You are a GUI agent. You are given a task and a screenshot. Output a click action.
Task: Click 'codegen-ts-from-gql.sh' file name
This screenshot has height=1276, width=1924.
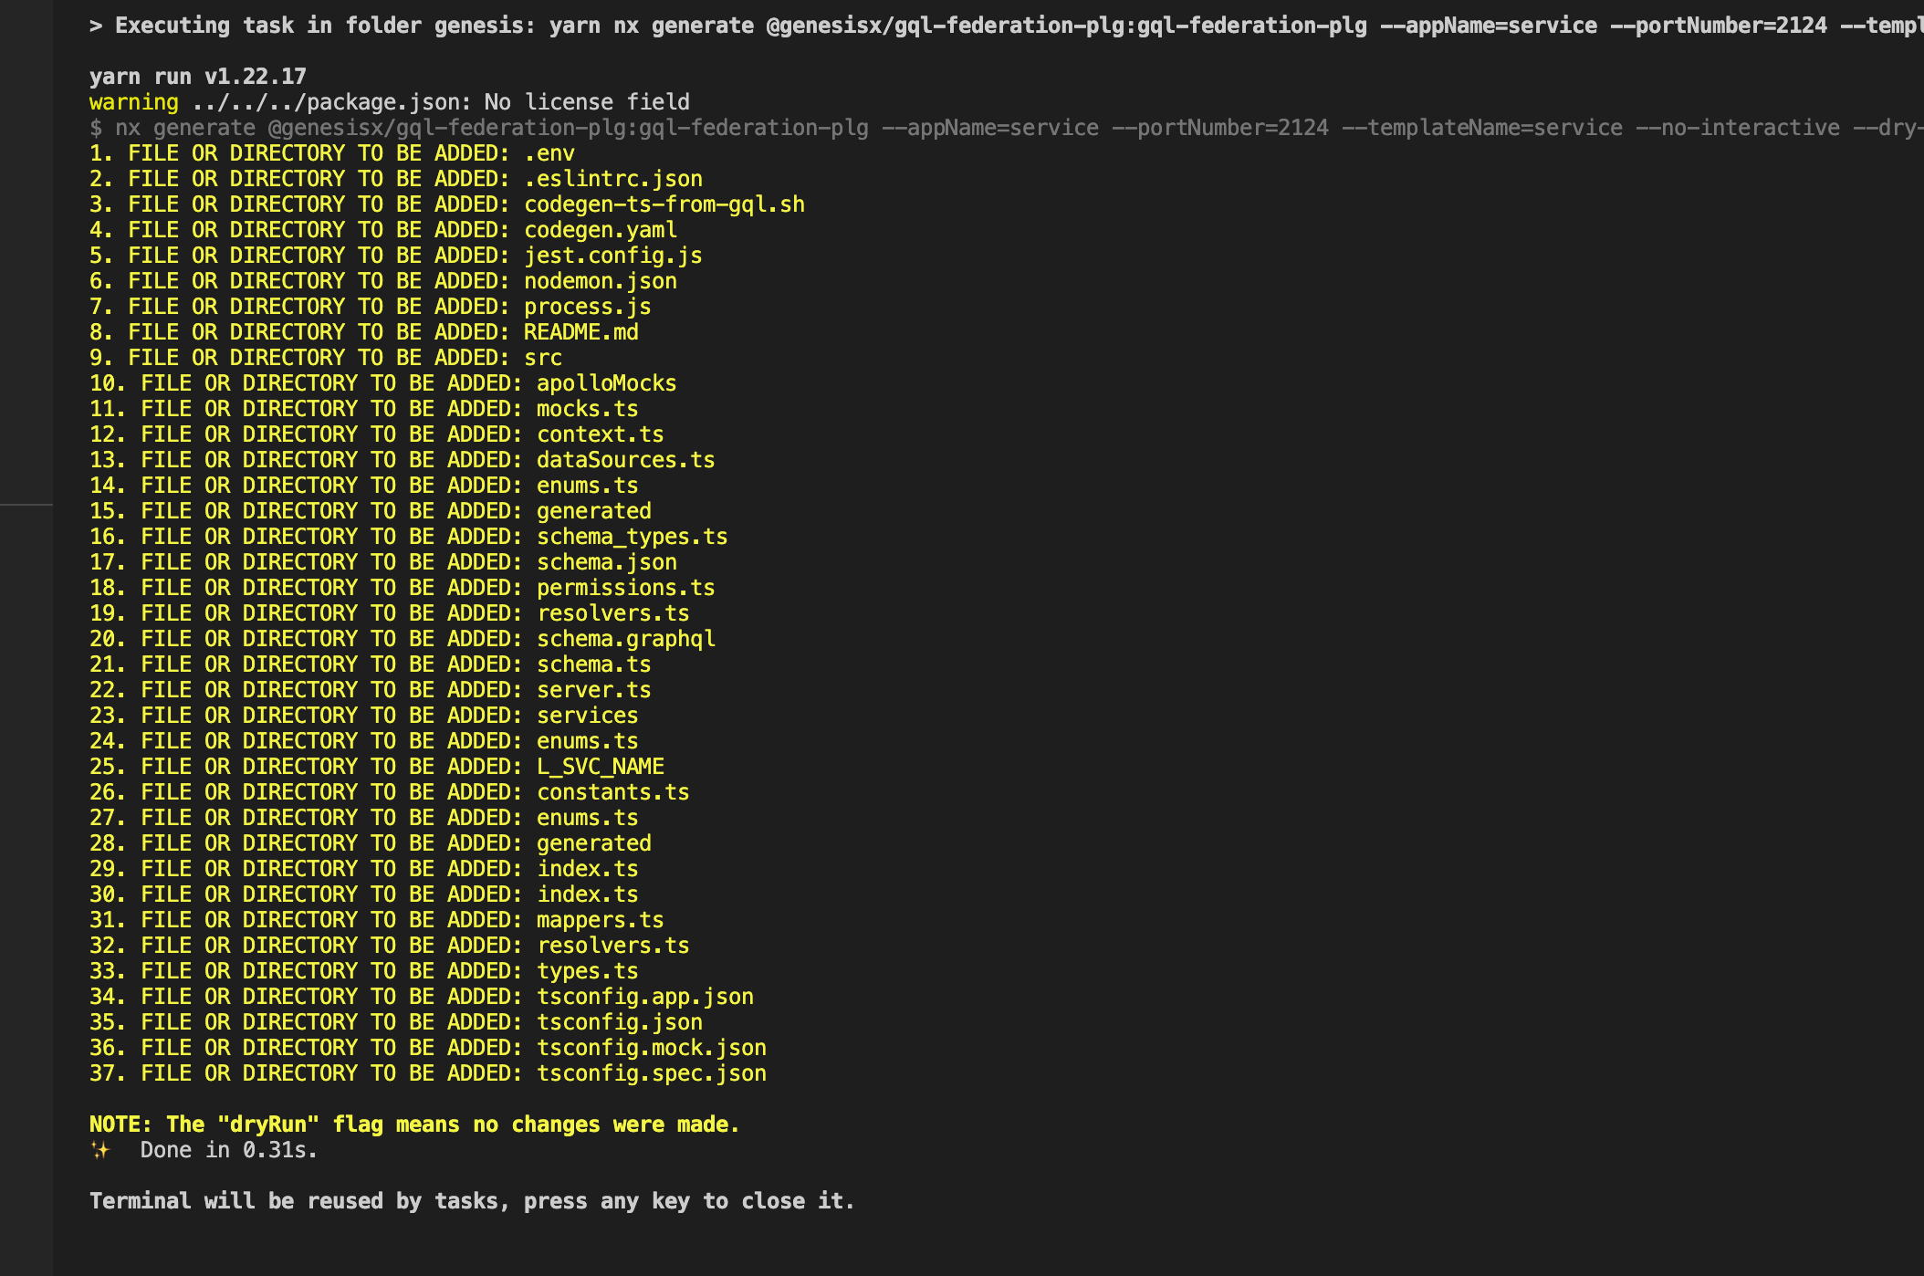click(x=664, y=204)
